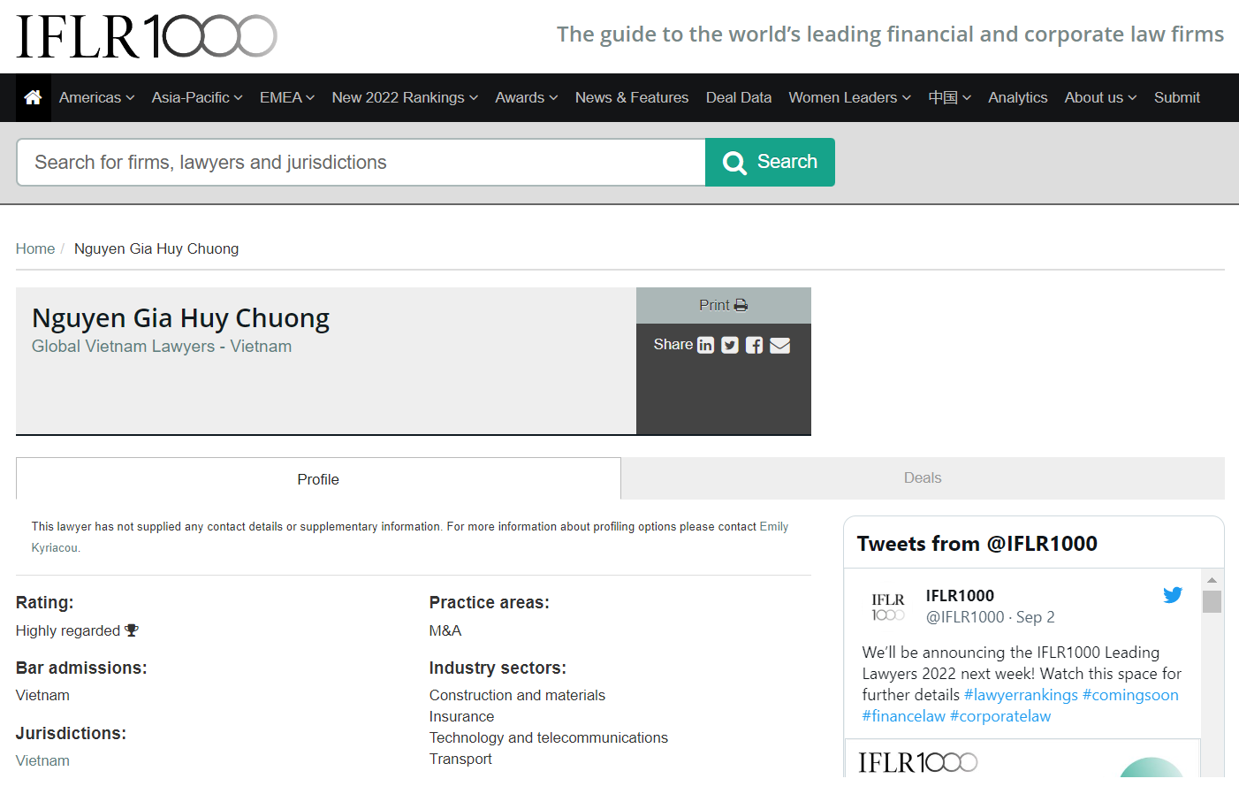Share profile via Facebook icon
Image resolution: width=1239 pixels, height=794 pixels.
tap(754, 345)
